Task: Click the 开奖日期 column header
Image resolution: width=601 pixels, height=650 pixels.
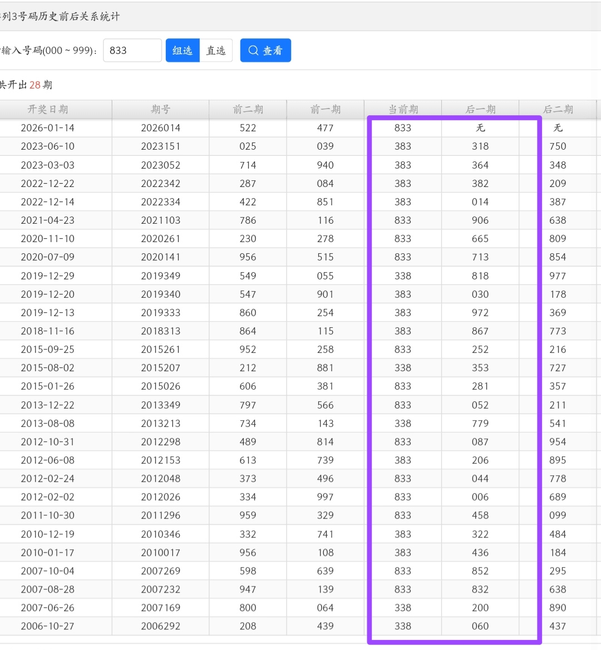Action: point(48,110)
